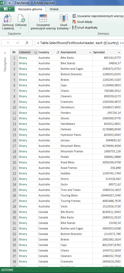Click the Usuń kolumny icon
The height and width of the screenshot is (273, 124).
click(x=64, y=18)
